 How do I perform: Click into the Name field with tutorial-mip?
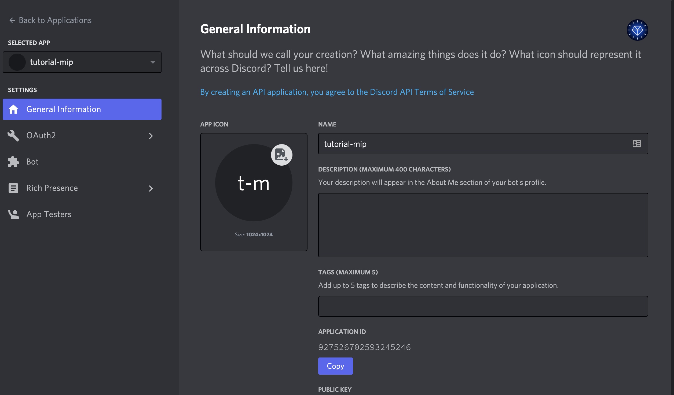tap(483, 144)
